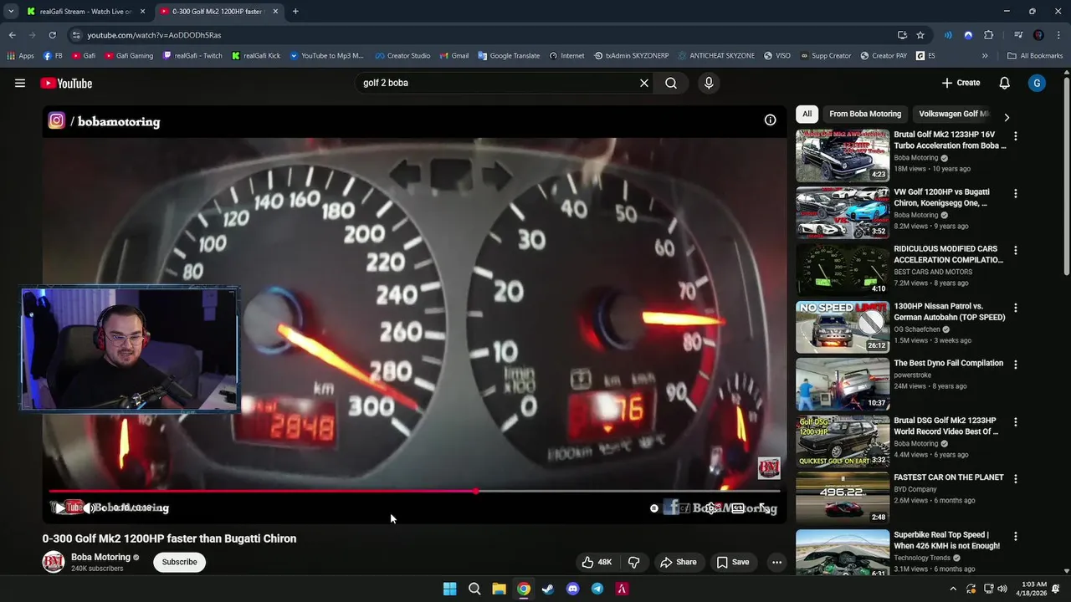Play the video with the play button
This screenshot has height=602, width=1071.
point(59,508)
